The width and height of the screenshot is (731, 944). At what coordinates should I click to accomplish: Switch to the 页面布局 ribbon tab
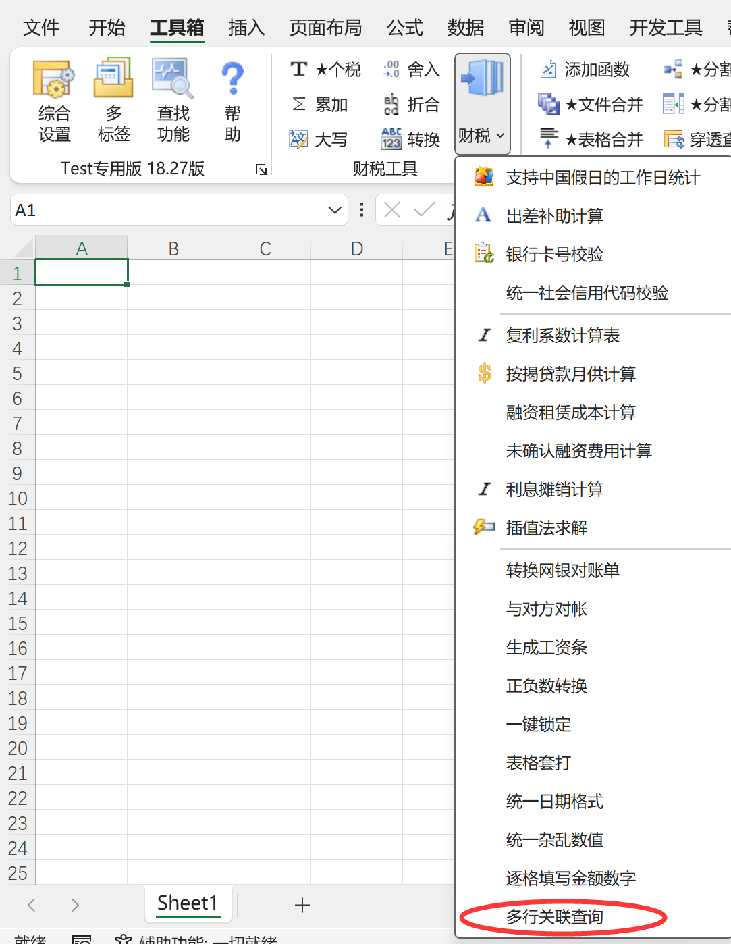[x=325, y=28]
